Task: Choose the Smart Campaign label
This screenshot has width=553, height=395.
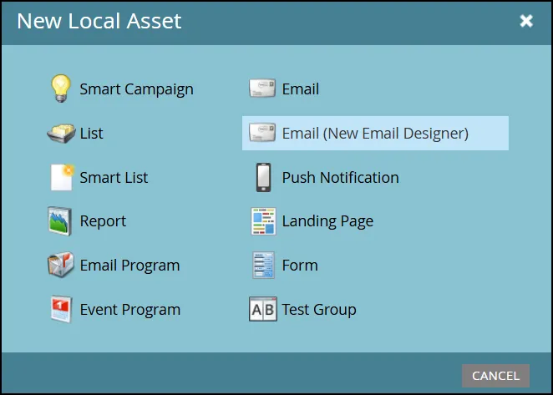Action: (x=136, y=89)
